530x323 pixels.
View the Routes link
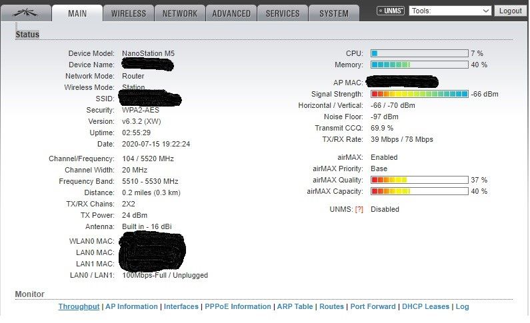coord(331,306)
